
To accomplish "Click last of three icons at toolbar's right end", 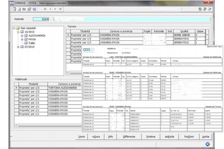I will click(x=210, y=9).
